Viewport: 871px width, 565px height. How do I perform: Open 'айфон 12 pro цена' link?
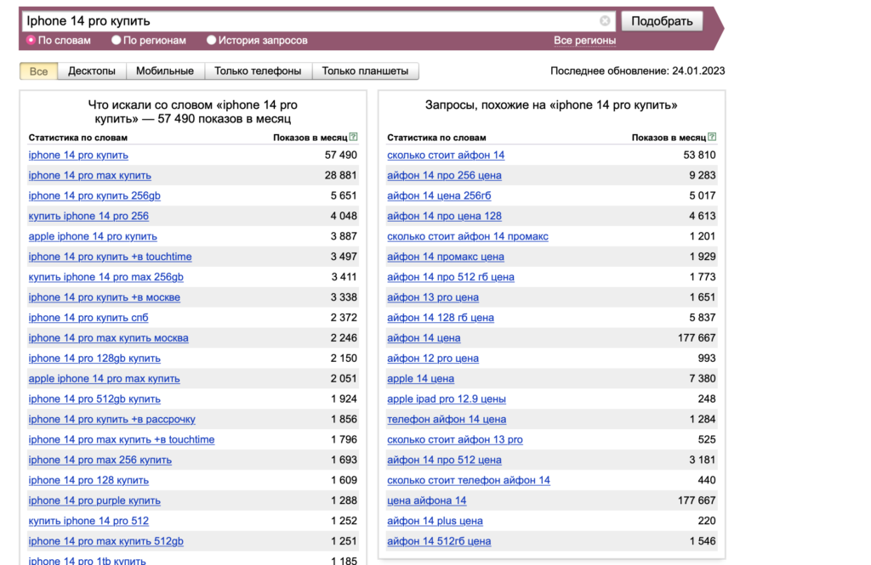433,359
